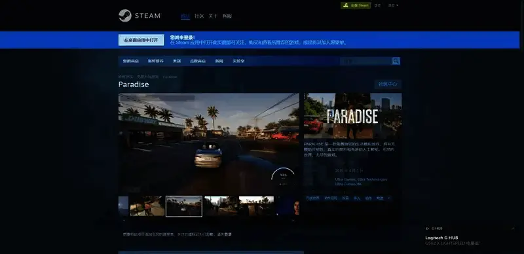Go to the 社区 community tab

tap(199, 16)
